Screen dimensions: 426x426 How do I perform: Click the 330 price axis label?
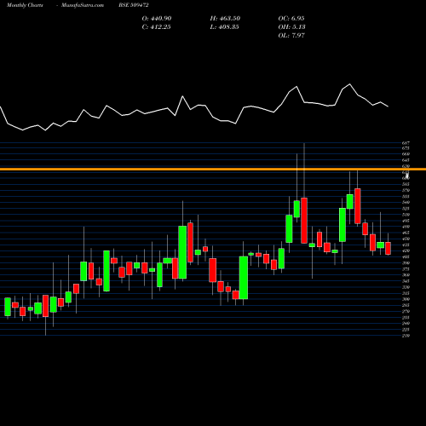406,287
